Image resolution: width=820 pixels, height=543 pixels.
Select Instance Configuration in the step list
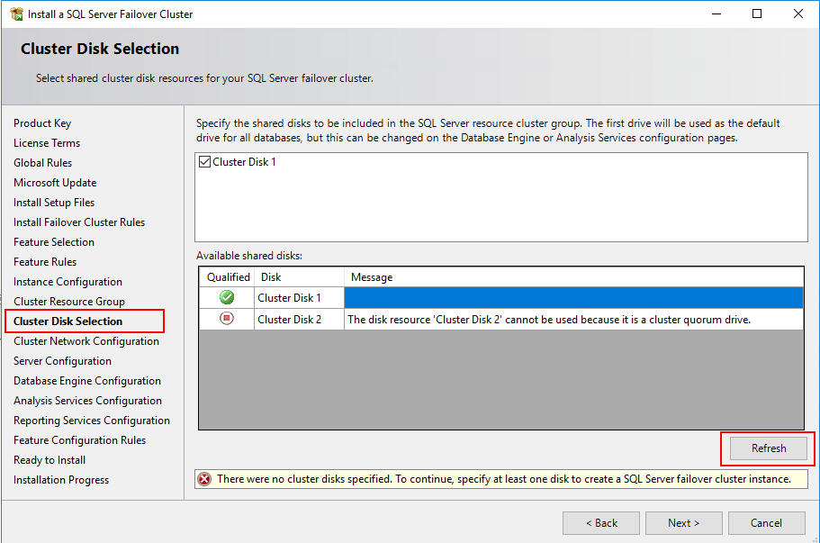pyautogui.click(x=68, y=282)
